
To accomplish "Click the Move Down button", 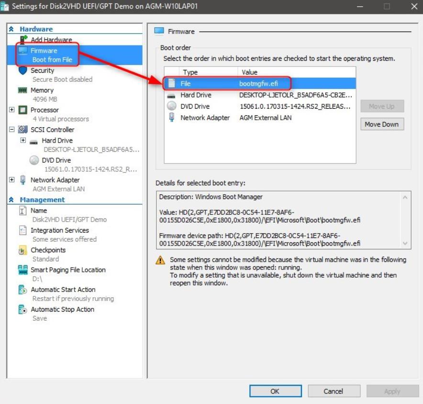I will pyautogui.click(x=382, y=124).
